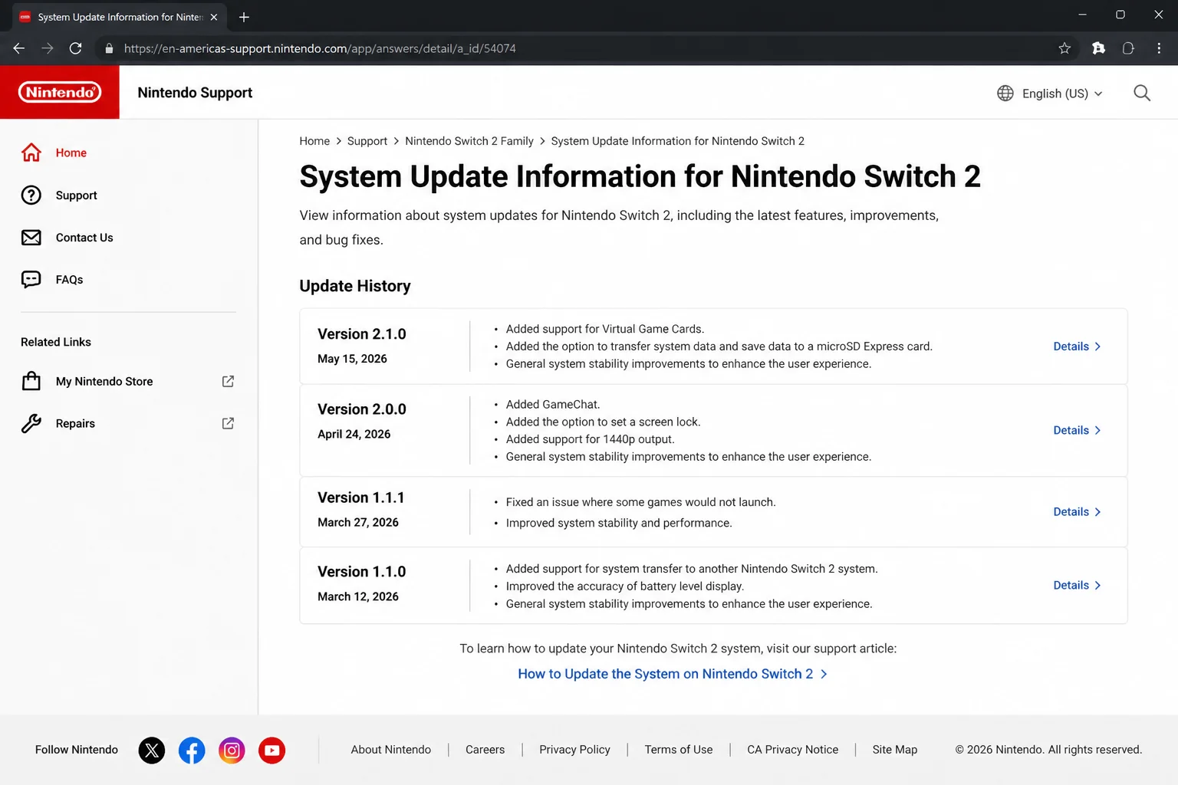1178x785 pixels.
Task: Open Careers footer link
Action: pyautogui.click(x=485, y=750)
